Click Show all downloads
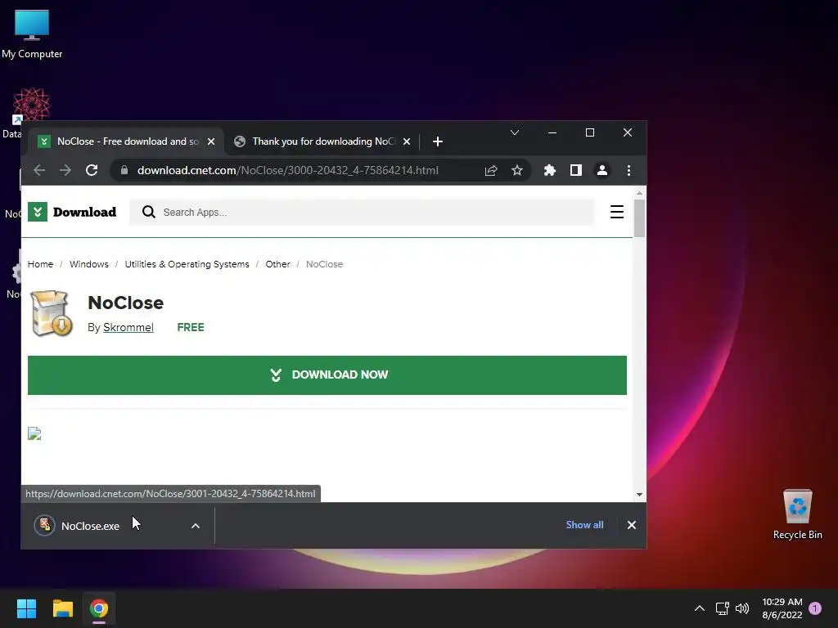The height and width of the screenshot is (628, 838). point(584,525)
